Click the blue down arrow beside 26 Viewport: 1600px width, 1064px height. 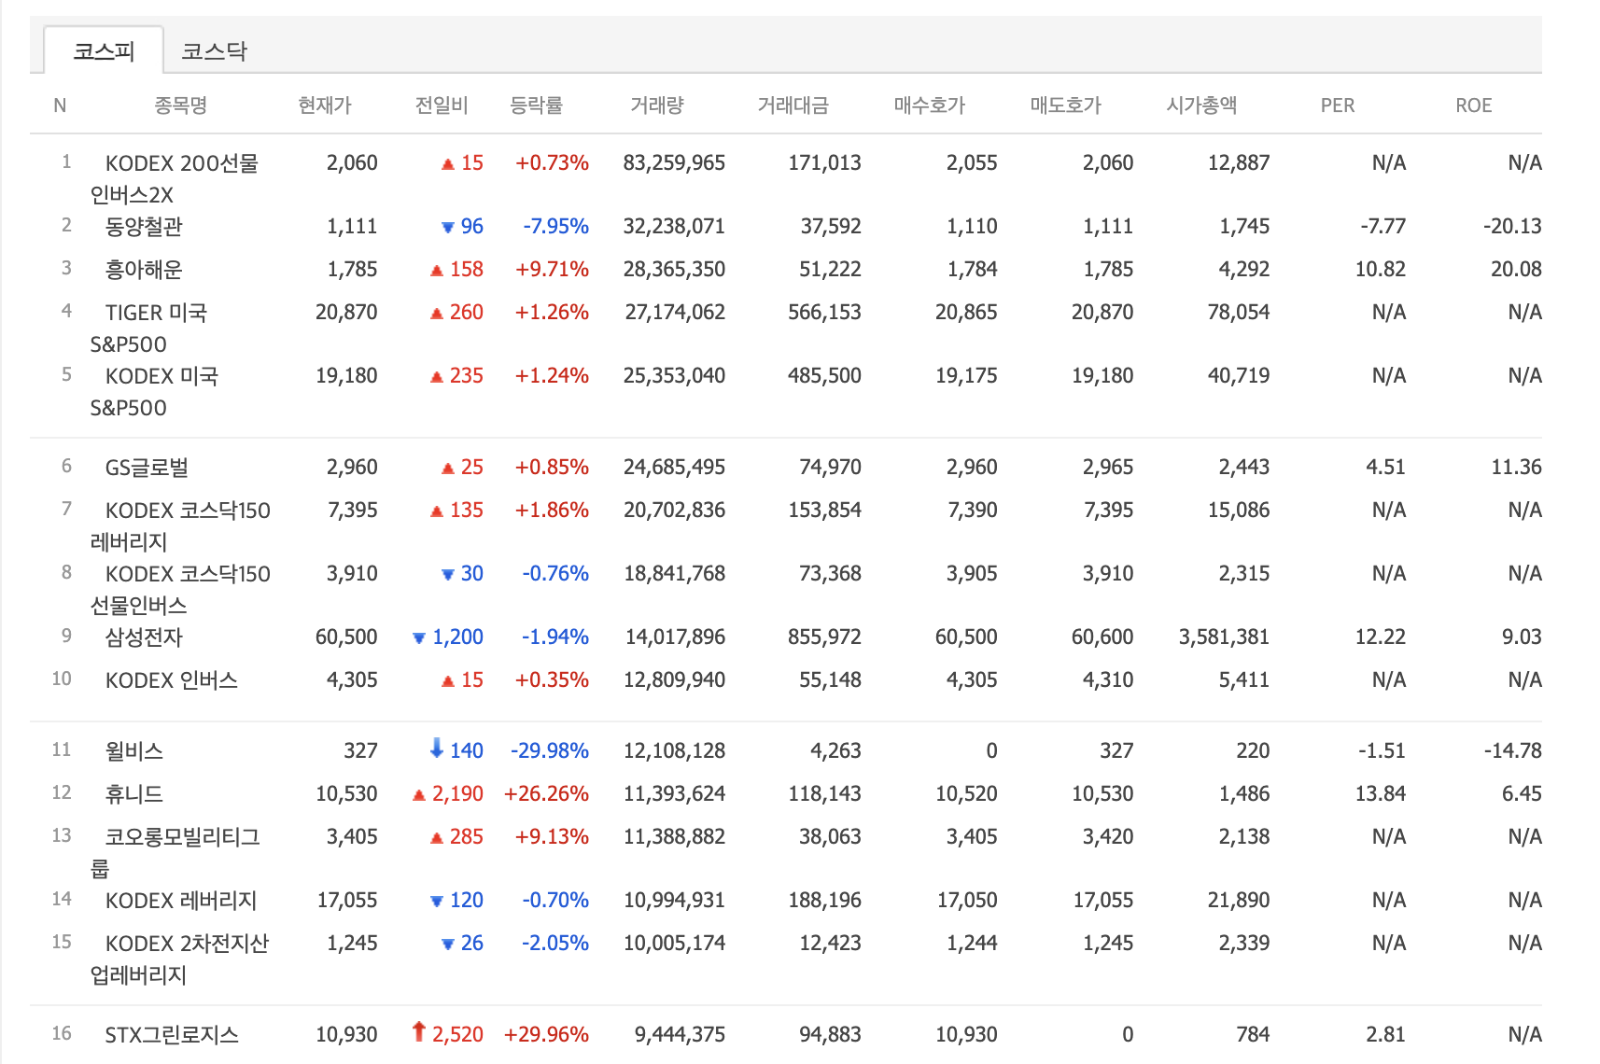pos(448,944)
